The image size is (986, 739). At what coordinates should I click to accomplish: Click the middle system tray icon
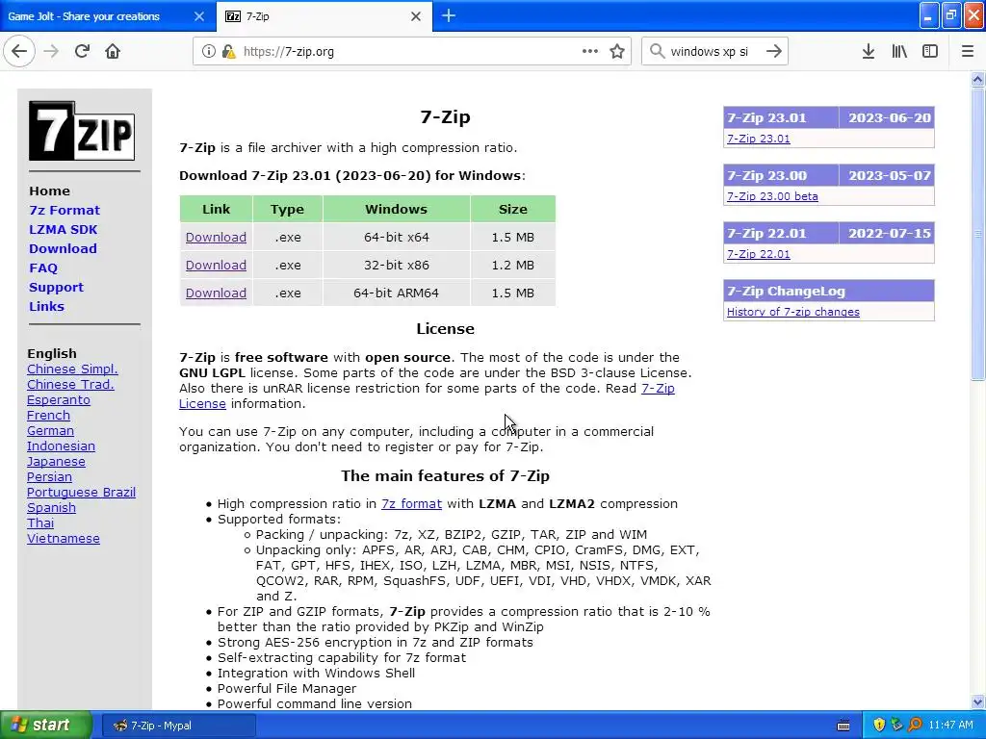[897, 726]
